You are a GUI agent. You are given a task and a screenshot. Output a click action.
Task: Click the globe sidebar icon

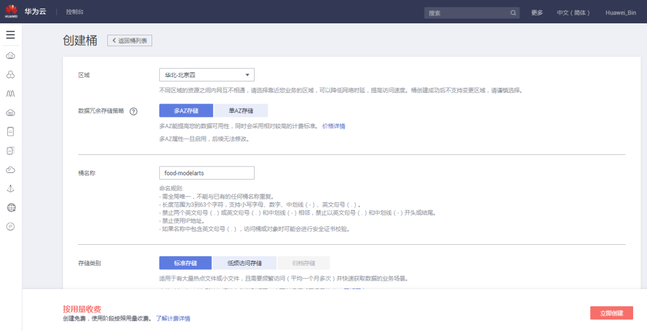[x=11, y=207]
